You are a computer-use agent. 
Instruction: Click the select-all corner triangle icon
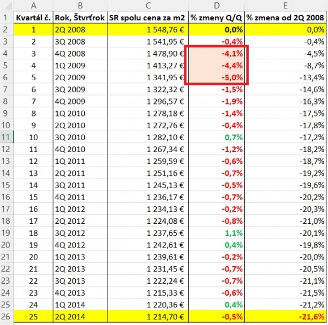coord(8,6)
